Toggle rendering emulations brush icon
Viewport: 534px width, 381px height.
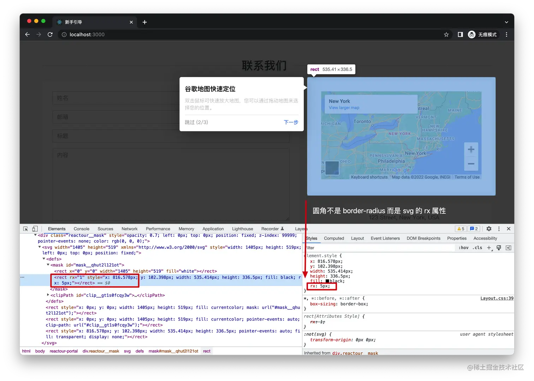[499, 248]
